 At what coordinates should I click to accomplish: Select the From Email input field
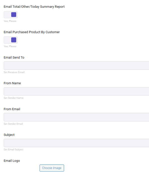76,117
